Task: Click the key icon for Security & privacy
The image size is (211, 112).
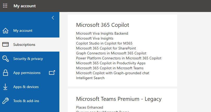Action: coord(5,59)
